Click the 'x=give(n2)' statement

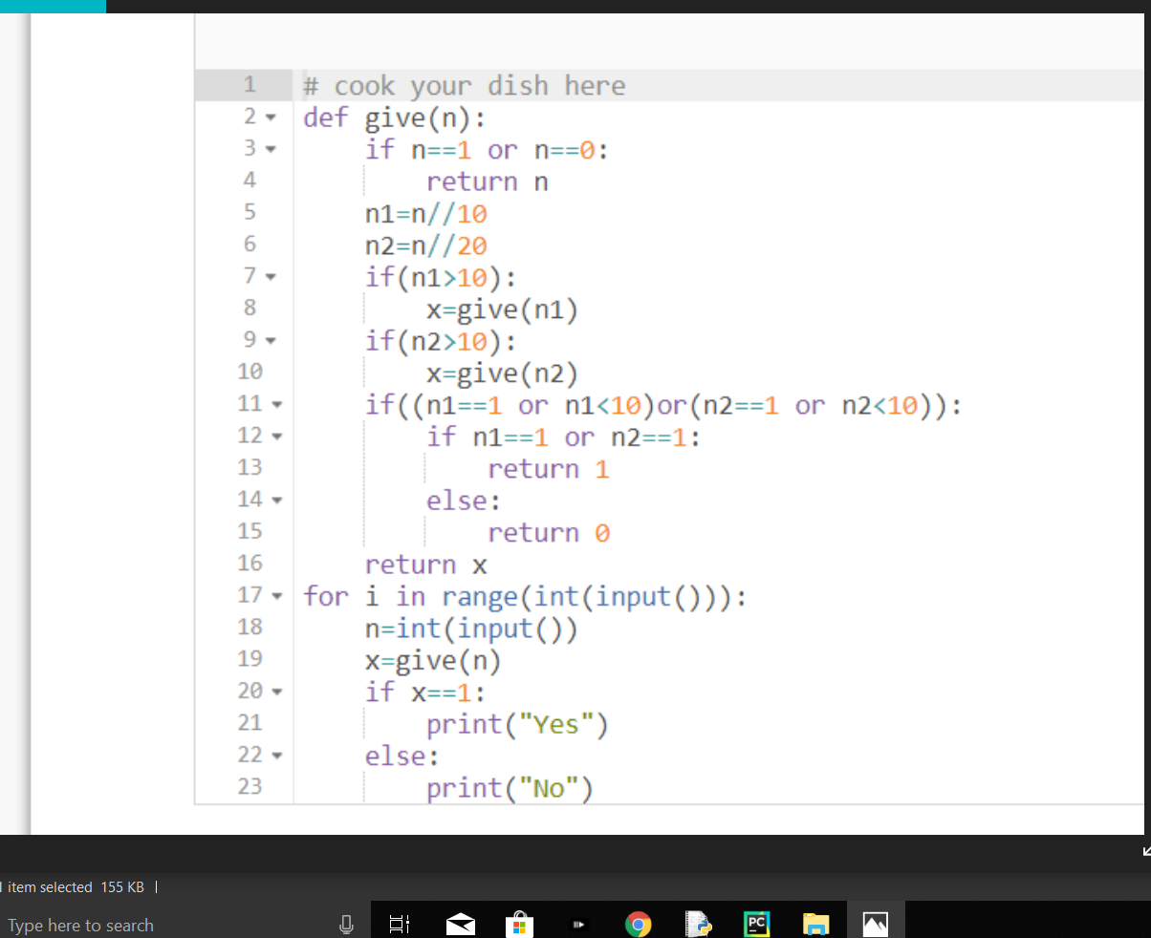(x=503, y=373)
